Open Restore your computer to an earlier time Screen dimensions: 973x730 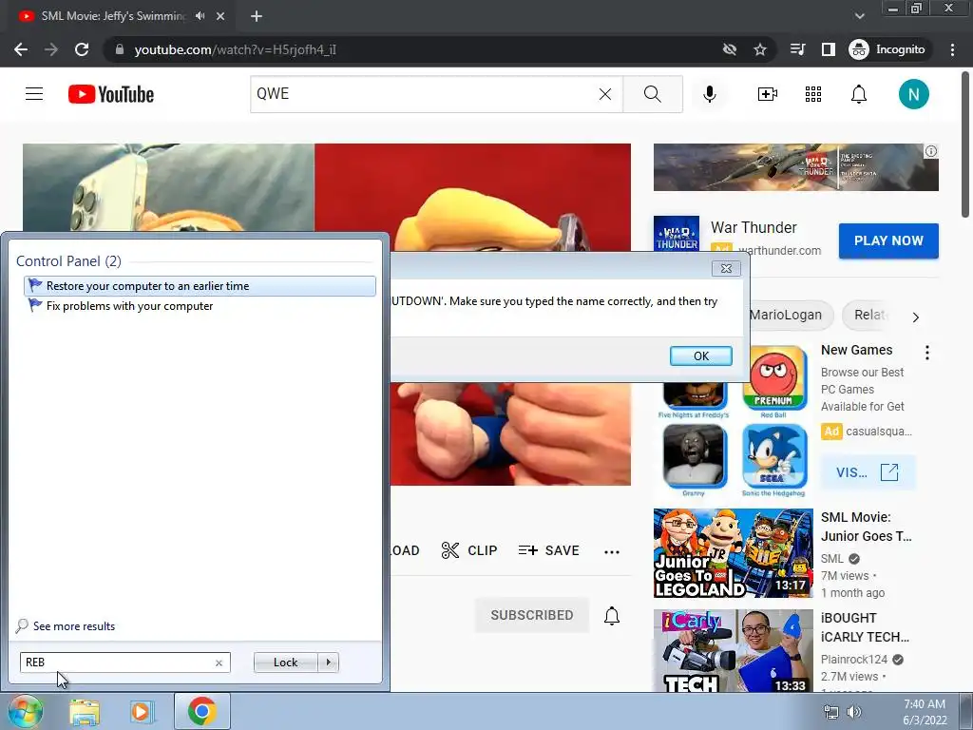point(200,286)
